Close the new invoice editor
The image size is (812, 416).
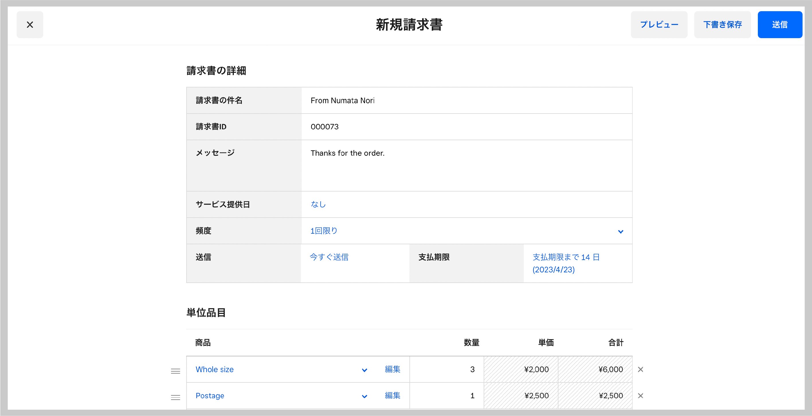click(30, 25)
